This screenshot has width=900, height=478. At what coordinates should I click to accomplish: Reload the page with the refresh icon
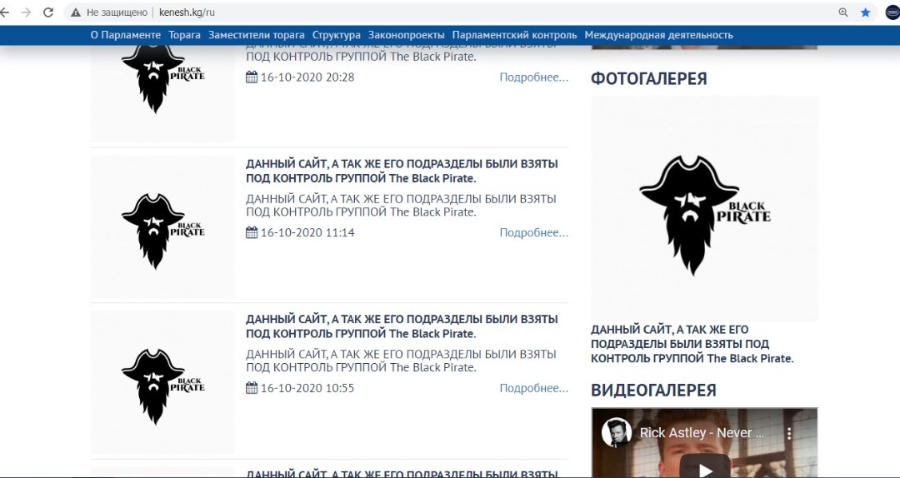click(48, 12)
